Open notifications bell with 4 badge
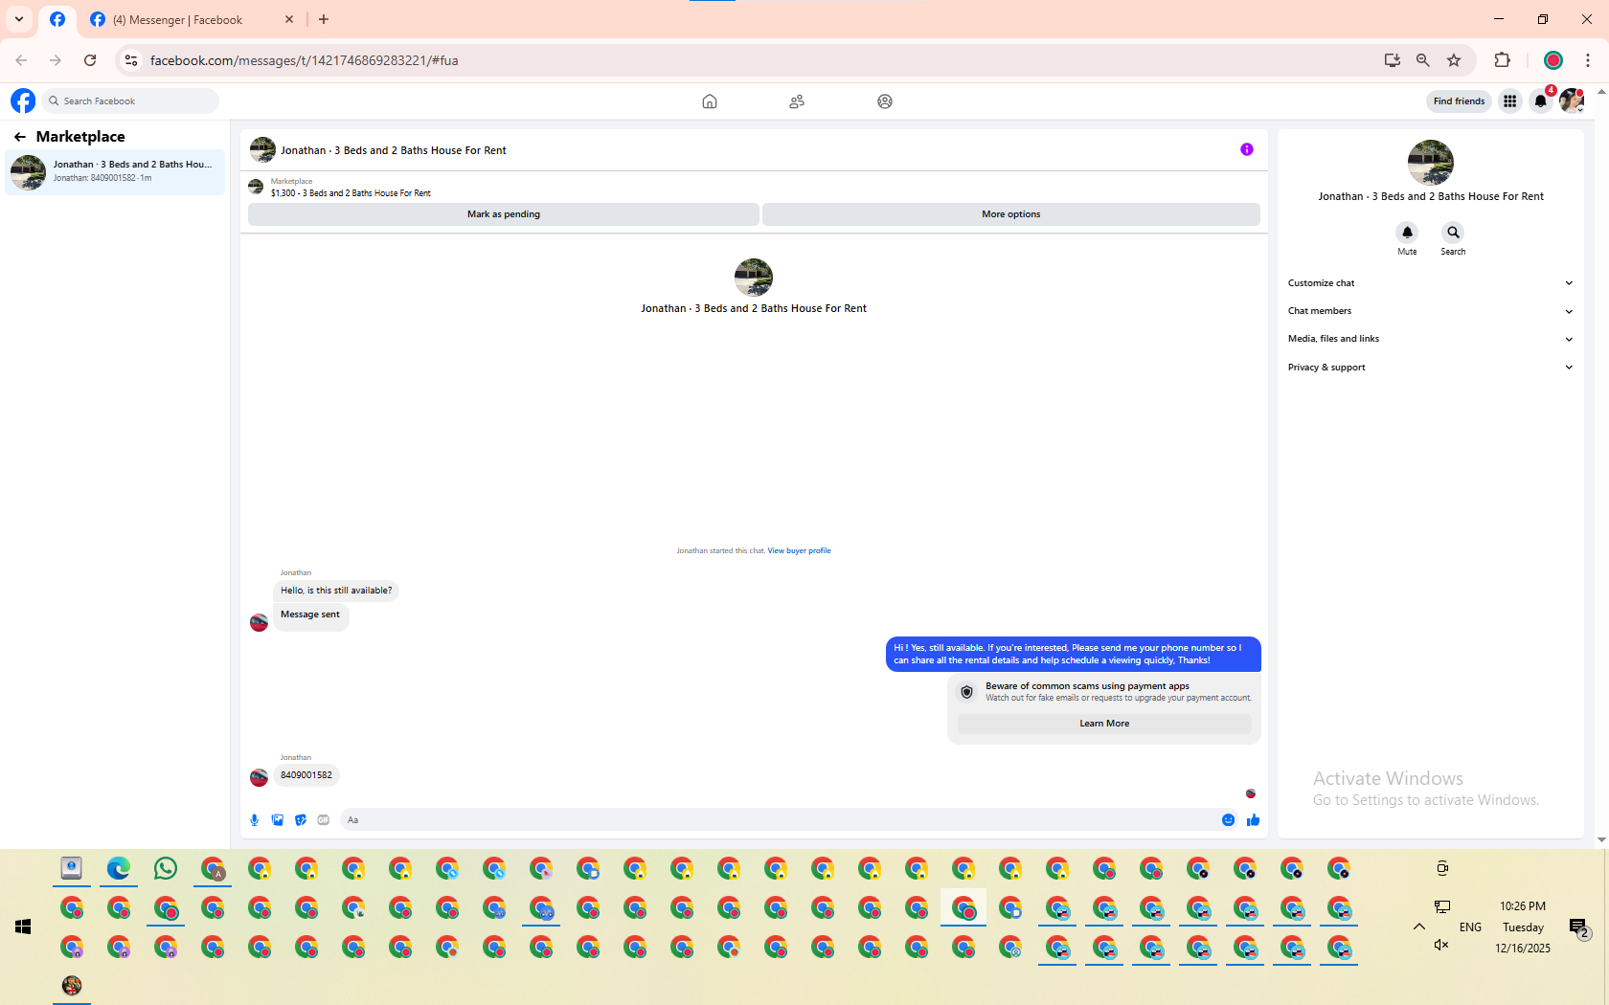 click(1541, 100)
